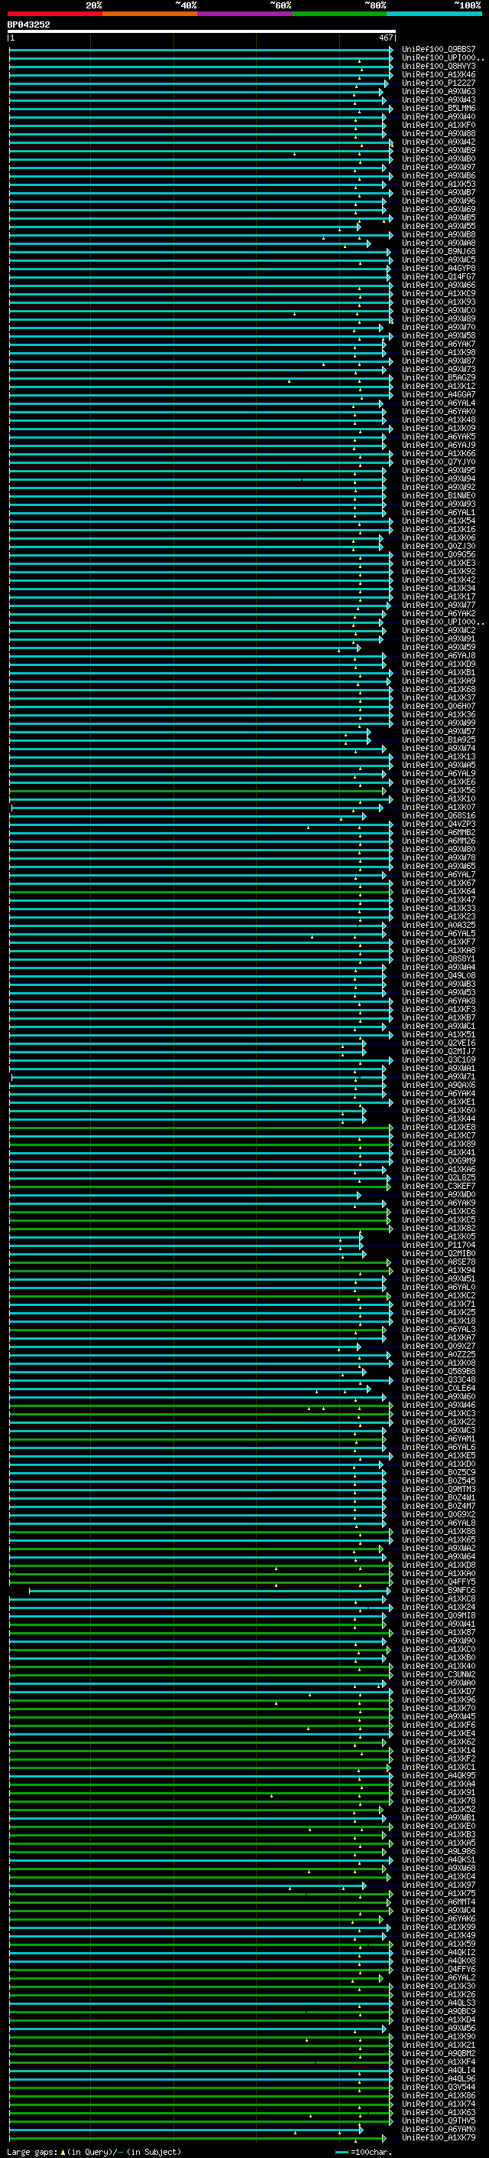
Task: Click the red 20% identity legend bar
Action: pyautogui.click(x=55, y=14)
